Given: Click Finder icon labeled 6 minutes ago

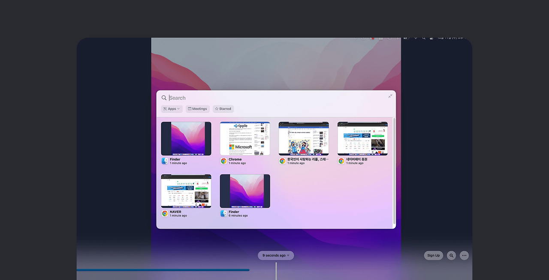Looking at the screenshot, I should point(223,214).
